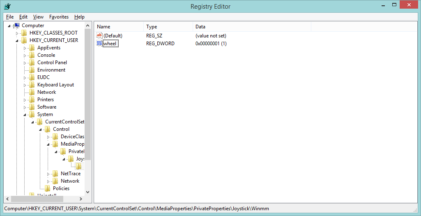Close the Registry Editor window

click(x=409, y=5)
